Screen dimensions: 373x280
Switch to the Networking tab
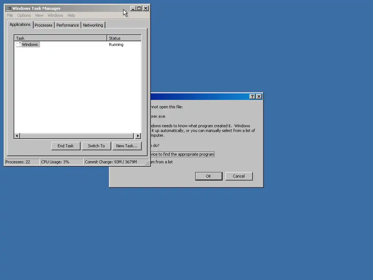pyautogui.click(x=93, y=25)
